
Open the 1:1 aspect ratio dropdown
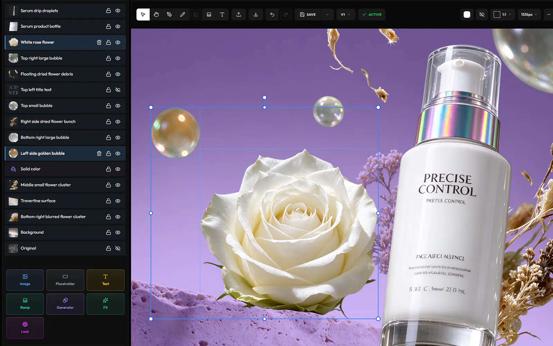[x=502, y=15]
